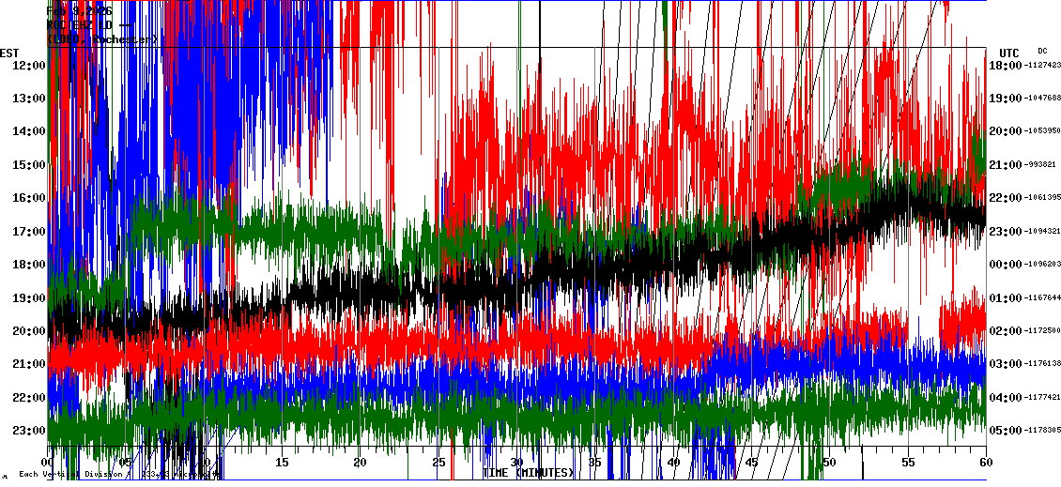The image size is (1061, 487).
Task: Click the UTC axis header
Action: click(1009, 53)
